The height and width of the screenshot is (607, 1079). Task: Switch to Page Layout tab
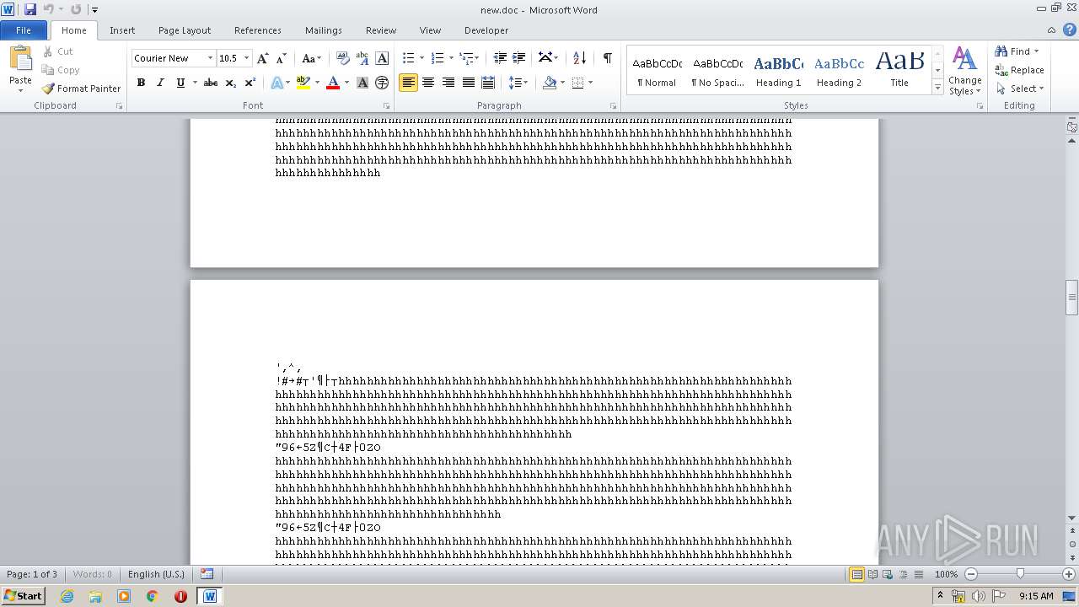pyautogui.click(x=185, y=30)
